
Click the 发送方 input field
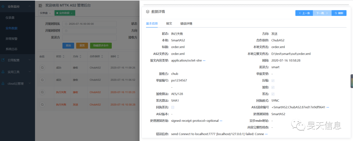click(x=90, y=37)
